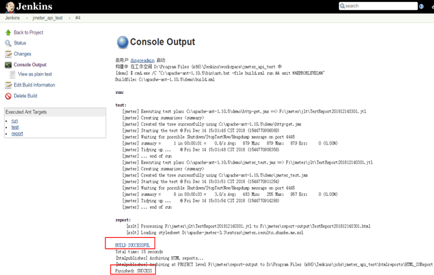Image resolution: width=434 pixels, height=275 pixels.
Task: Jump to the report Ant target
Action: click(x=17, y=134)
